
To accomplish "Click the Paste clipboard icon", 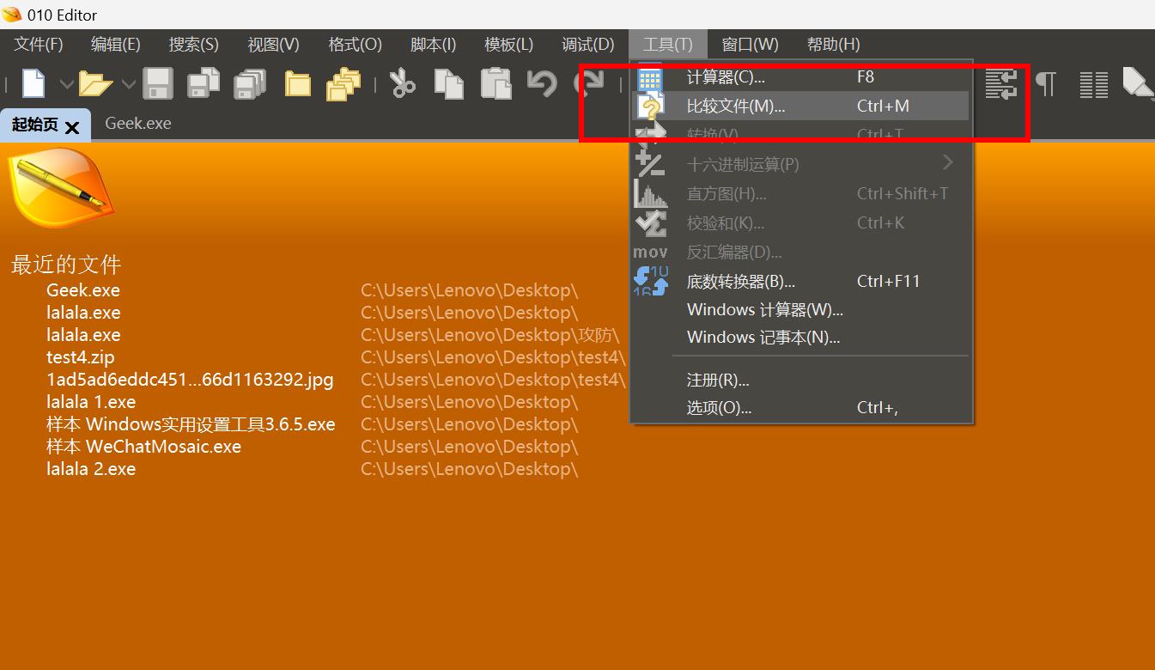I will [495, 83].
